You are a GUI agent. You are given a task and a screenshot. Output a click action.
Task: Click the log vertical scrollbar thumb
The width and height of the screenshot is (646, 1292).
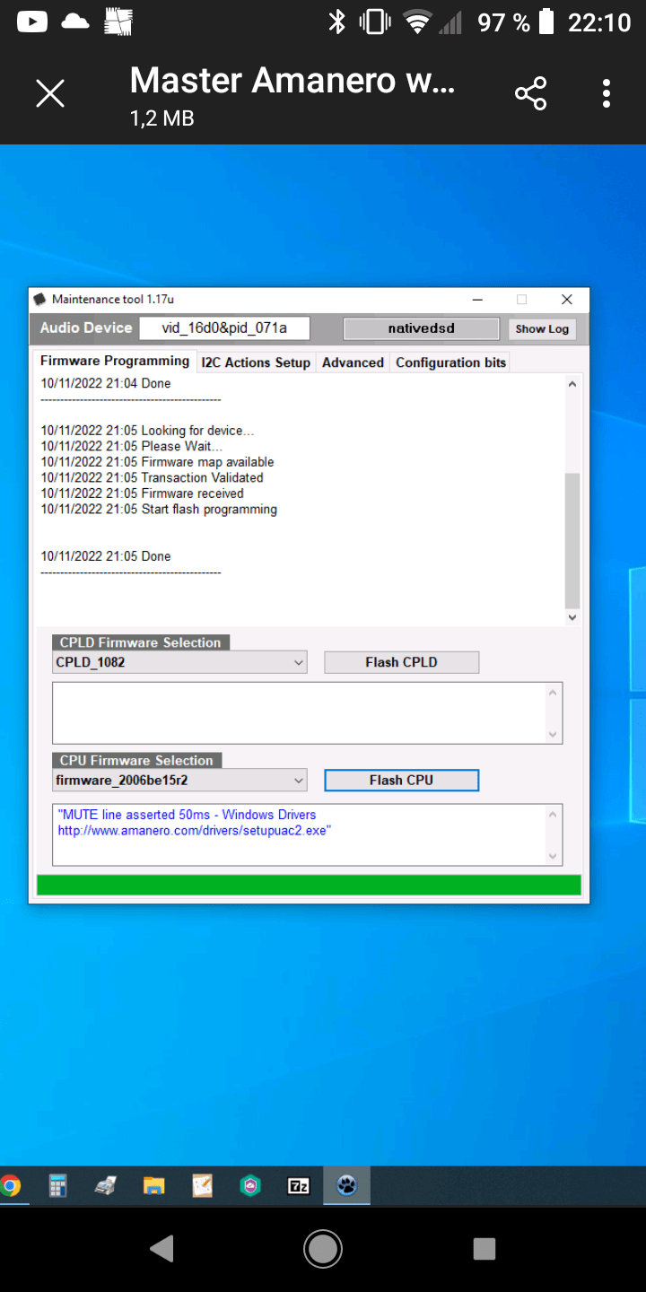tap(572, 541)
